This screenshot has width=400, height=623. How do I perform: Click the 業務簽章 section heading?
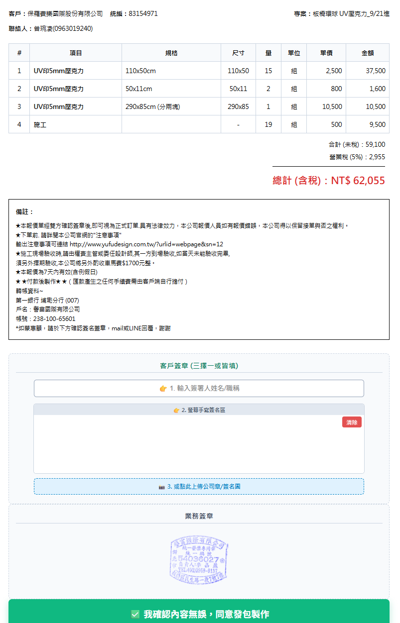point(199,516)
